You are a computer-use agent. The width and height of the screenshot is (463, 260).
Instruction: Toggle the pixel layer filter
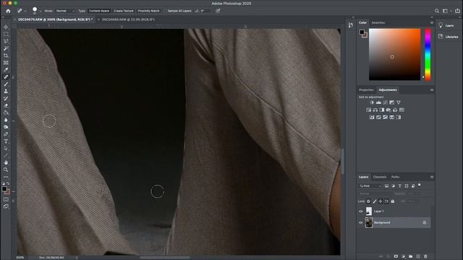[387, 186]
